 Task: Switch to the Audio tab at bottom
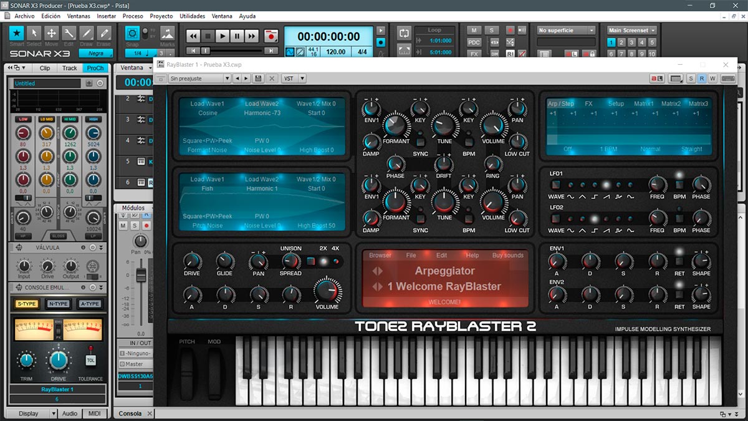point(70,414)
